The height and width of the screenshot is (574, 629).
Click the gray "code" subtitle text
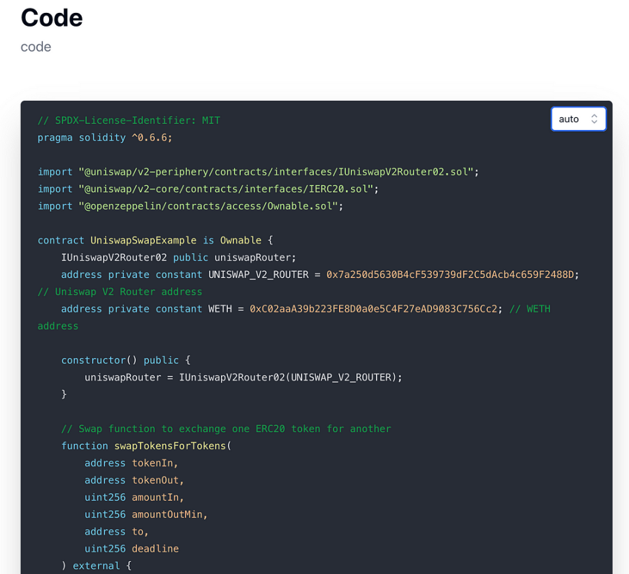[36, 47]
